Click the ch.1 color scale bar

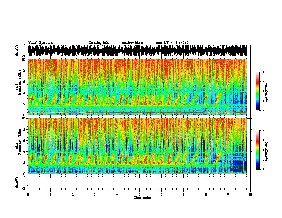coord(258,91)
